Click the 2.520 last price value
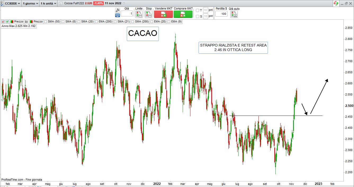Viewport: 354px width, 187px height. point(88,3)
